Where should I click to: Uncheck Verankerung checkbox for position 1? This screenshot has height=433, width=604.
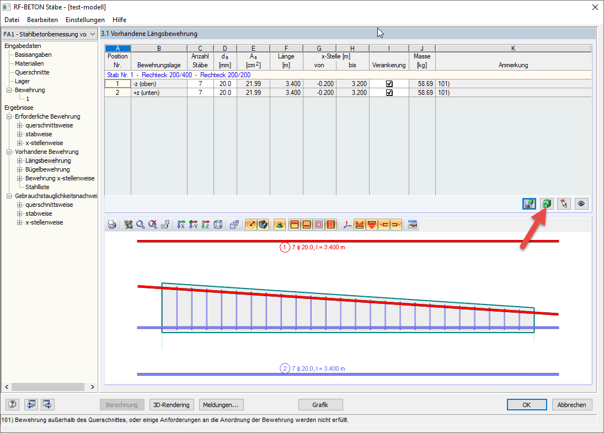[x=389, y=84]
